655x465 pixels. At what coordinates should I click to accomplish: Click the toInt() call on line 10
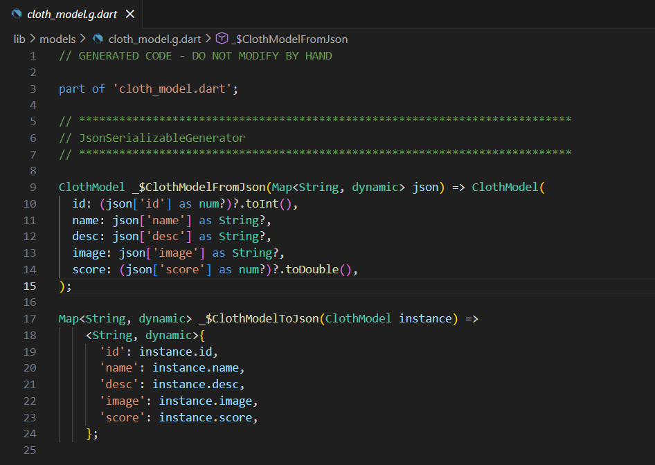pyautogui.click(x=268, y=204)
